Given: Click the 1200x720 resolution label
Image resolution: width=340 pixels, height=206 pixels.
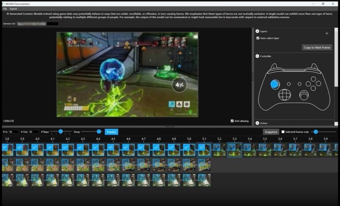Looking at the screenshot, I should click(x=8, y=121).
